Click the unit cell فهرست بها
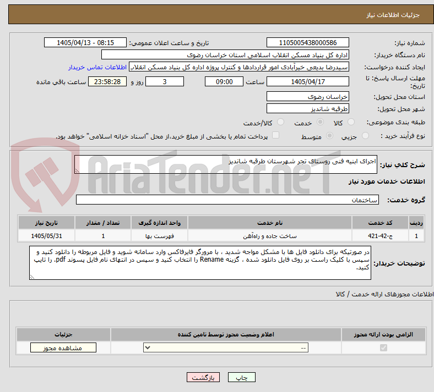Screen dimensions: 434x392 159,236
